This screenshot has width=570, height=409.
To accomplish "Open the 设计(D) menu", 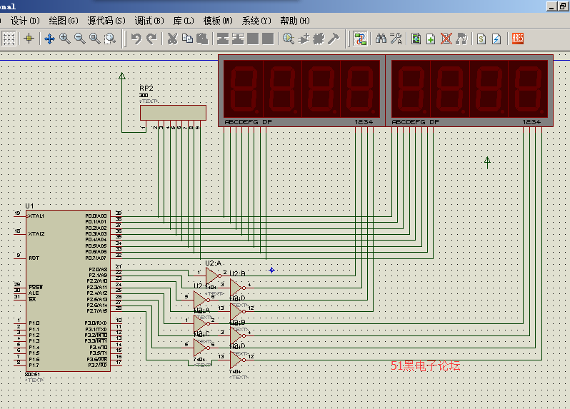I will tap(25, 21).
